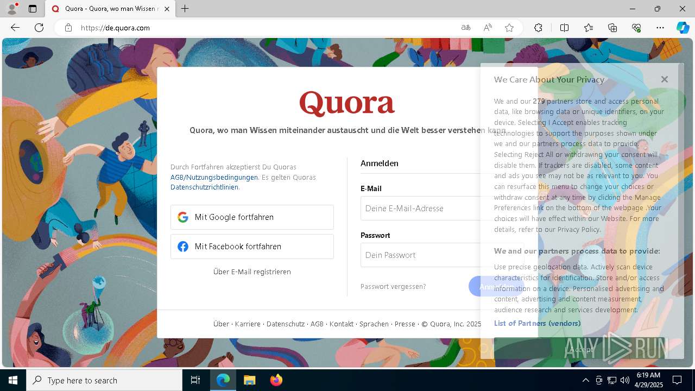Open the volume tray icon
This screenshot has height=391, width=695.
625,380
